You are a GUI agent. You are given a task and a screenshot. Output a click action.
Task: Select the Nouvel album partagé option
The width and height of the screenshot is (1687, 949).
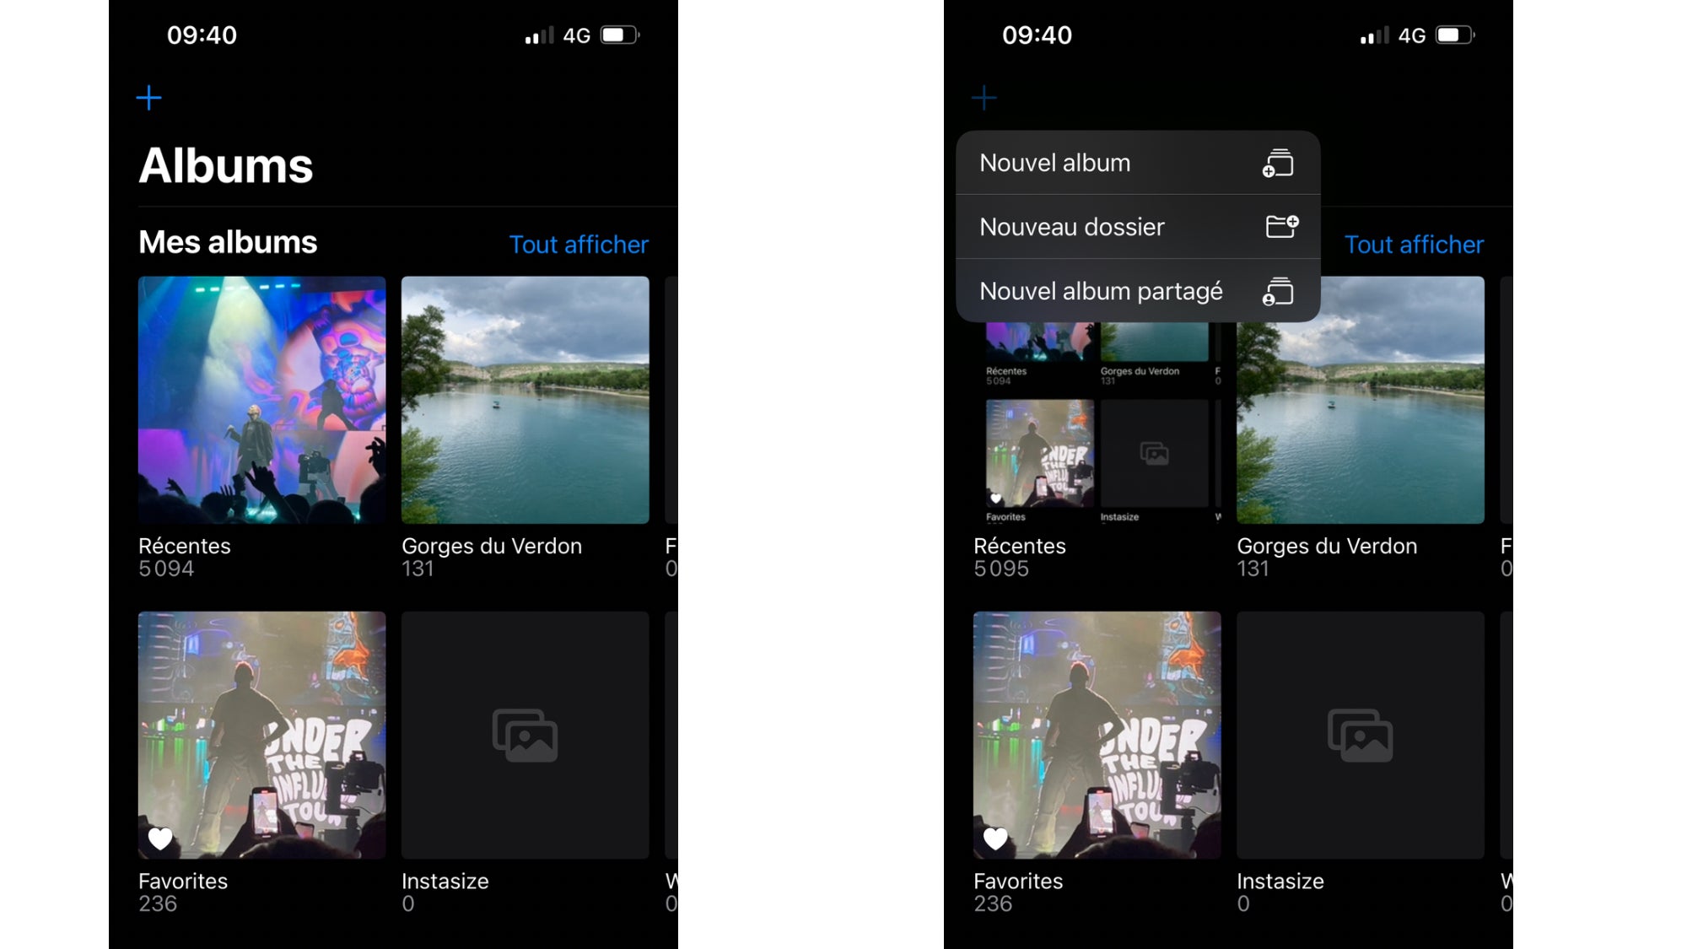(1101, 291)
